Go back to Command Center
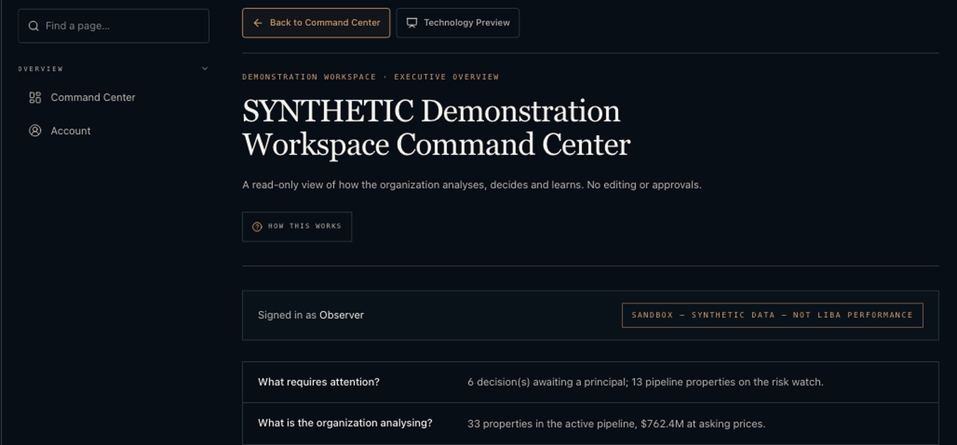Image resolution: width=957 pixels, height=445 pixels. coord(316,23)
